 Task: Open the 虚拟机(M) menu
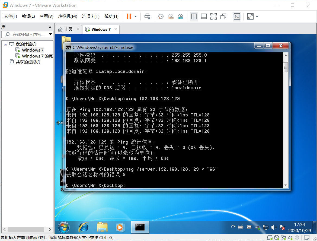(68, 16)
